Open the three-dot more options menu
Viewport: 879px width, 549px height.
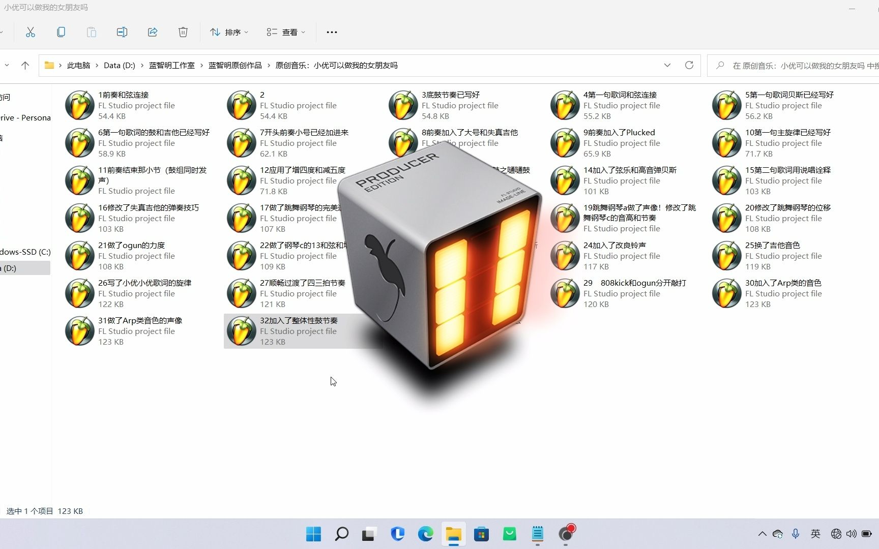click(x=332, y=32)
